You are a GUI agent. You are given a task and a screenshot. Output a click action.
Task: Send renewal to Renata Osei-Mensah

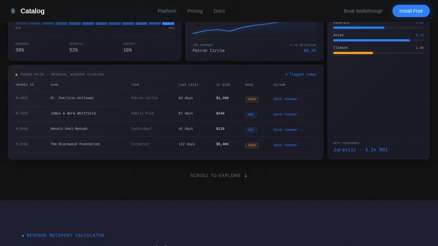click(288, 130)
